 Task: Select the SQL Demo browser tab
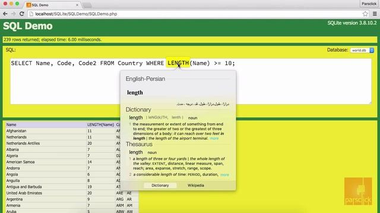point(53,5)
